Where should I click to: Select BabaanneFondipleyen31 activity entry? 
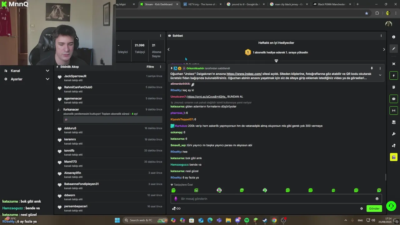click(110, 186)
